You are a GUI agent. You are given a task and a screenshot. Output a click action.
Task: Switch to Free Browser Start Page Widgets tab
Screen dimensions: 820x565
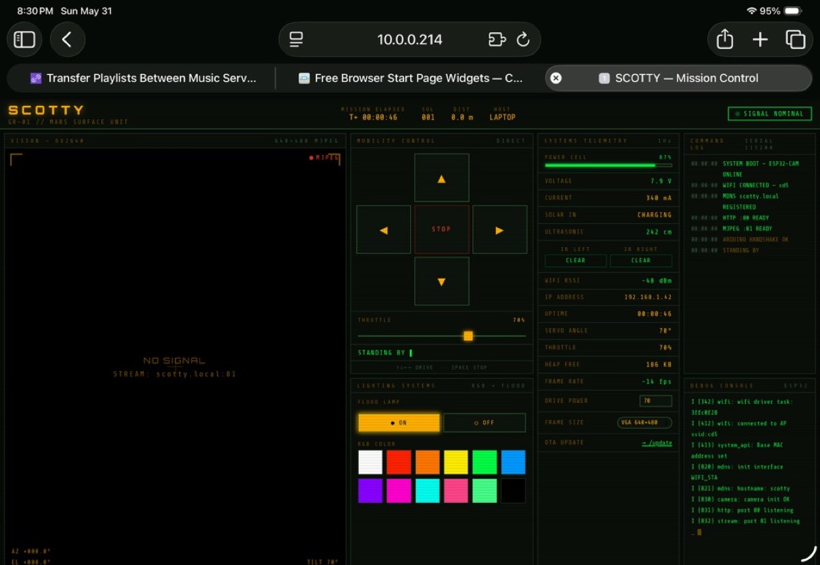tap(411, 78)
